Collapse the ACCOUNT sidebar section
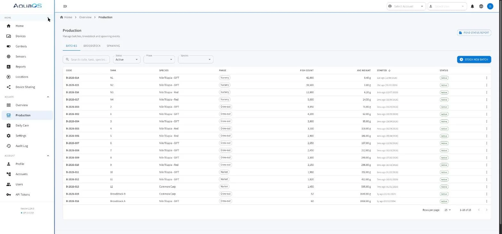This screenshot has height=234, width=502. (x=48, y=156)
